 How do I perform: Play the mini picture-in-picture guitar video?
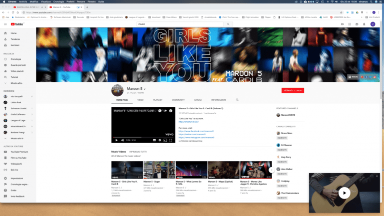(x=344, y=193)
